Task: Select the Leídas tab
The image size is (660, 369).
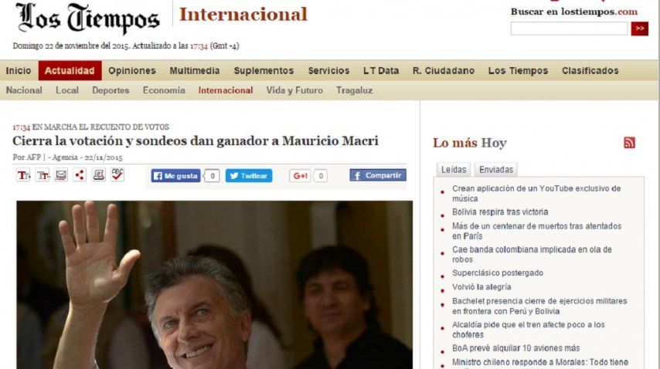Action: tap(454, 169)
